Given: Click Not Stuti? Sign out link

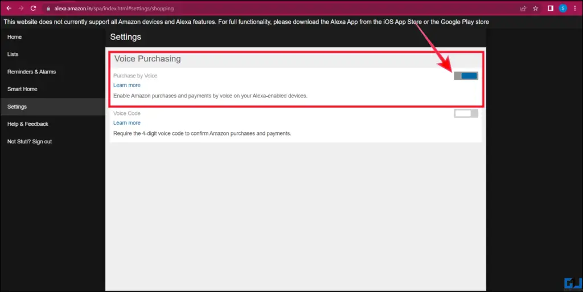Looking at the screenshot, I should coord(30,142).
